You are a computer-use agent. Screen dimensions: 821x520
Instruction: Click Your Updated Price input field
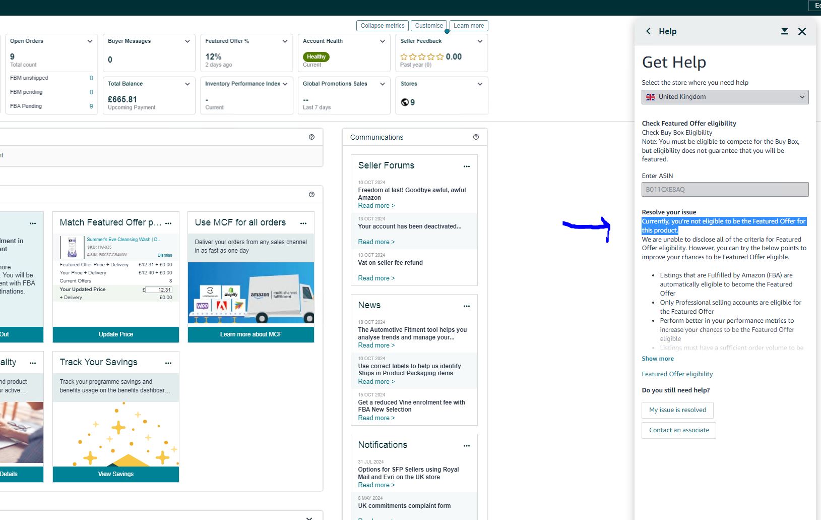tap(159, 290)
